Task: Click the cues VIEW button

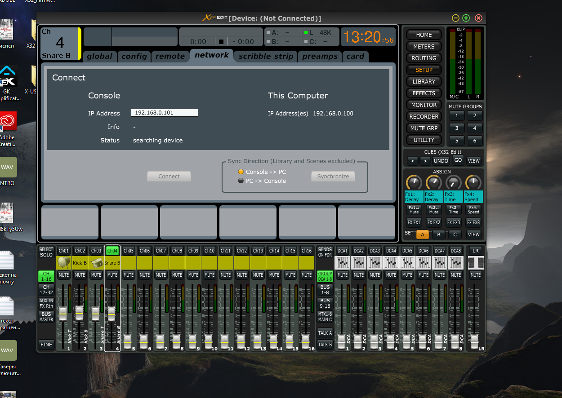Action: pyautogui.click(x=474, y=161)
